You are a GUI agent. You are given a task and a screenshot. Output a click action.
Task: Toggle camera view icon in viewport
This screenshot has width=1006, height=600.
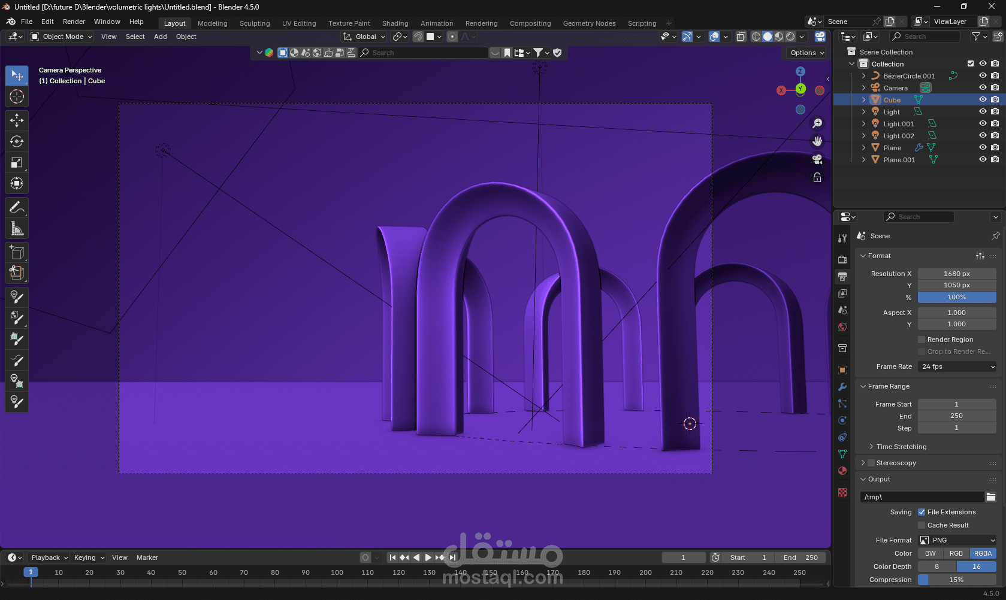click(x=817, y=159)
